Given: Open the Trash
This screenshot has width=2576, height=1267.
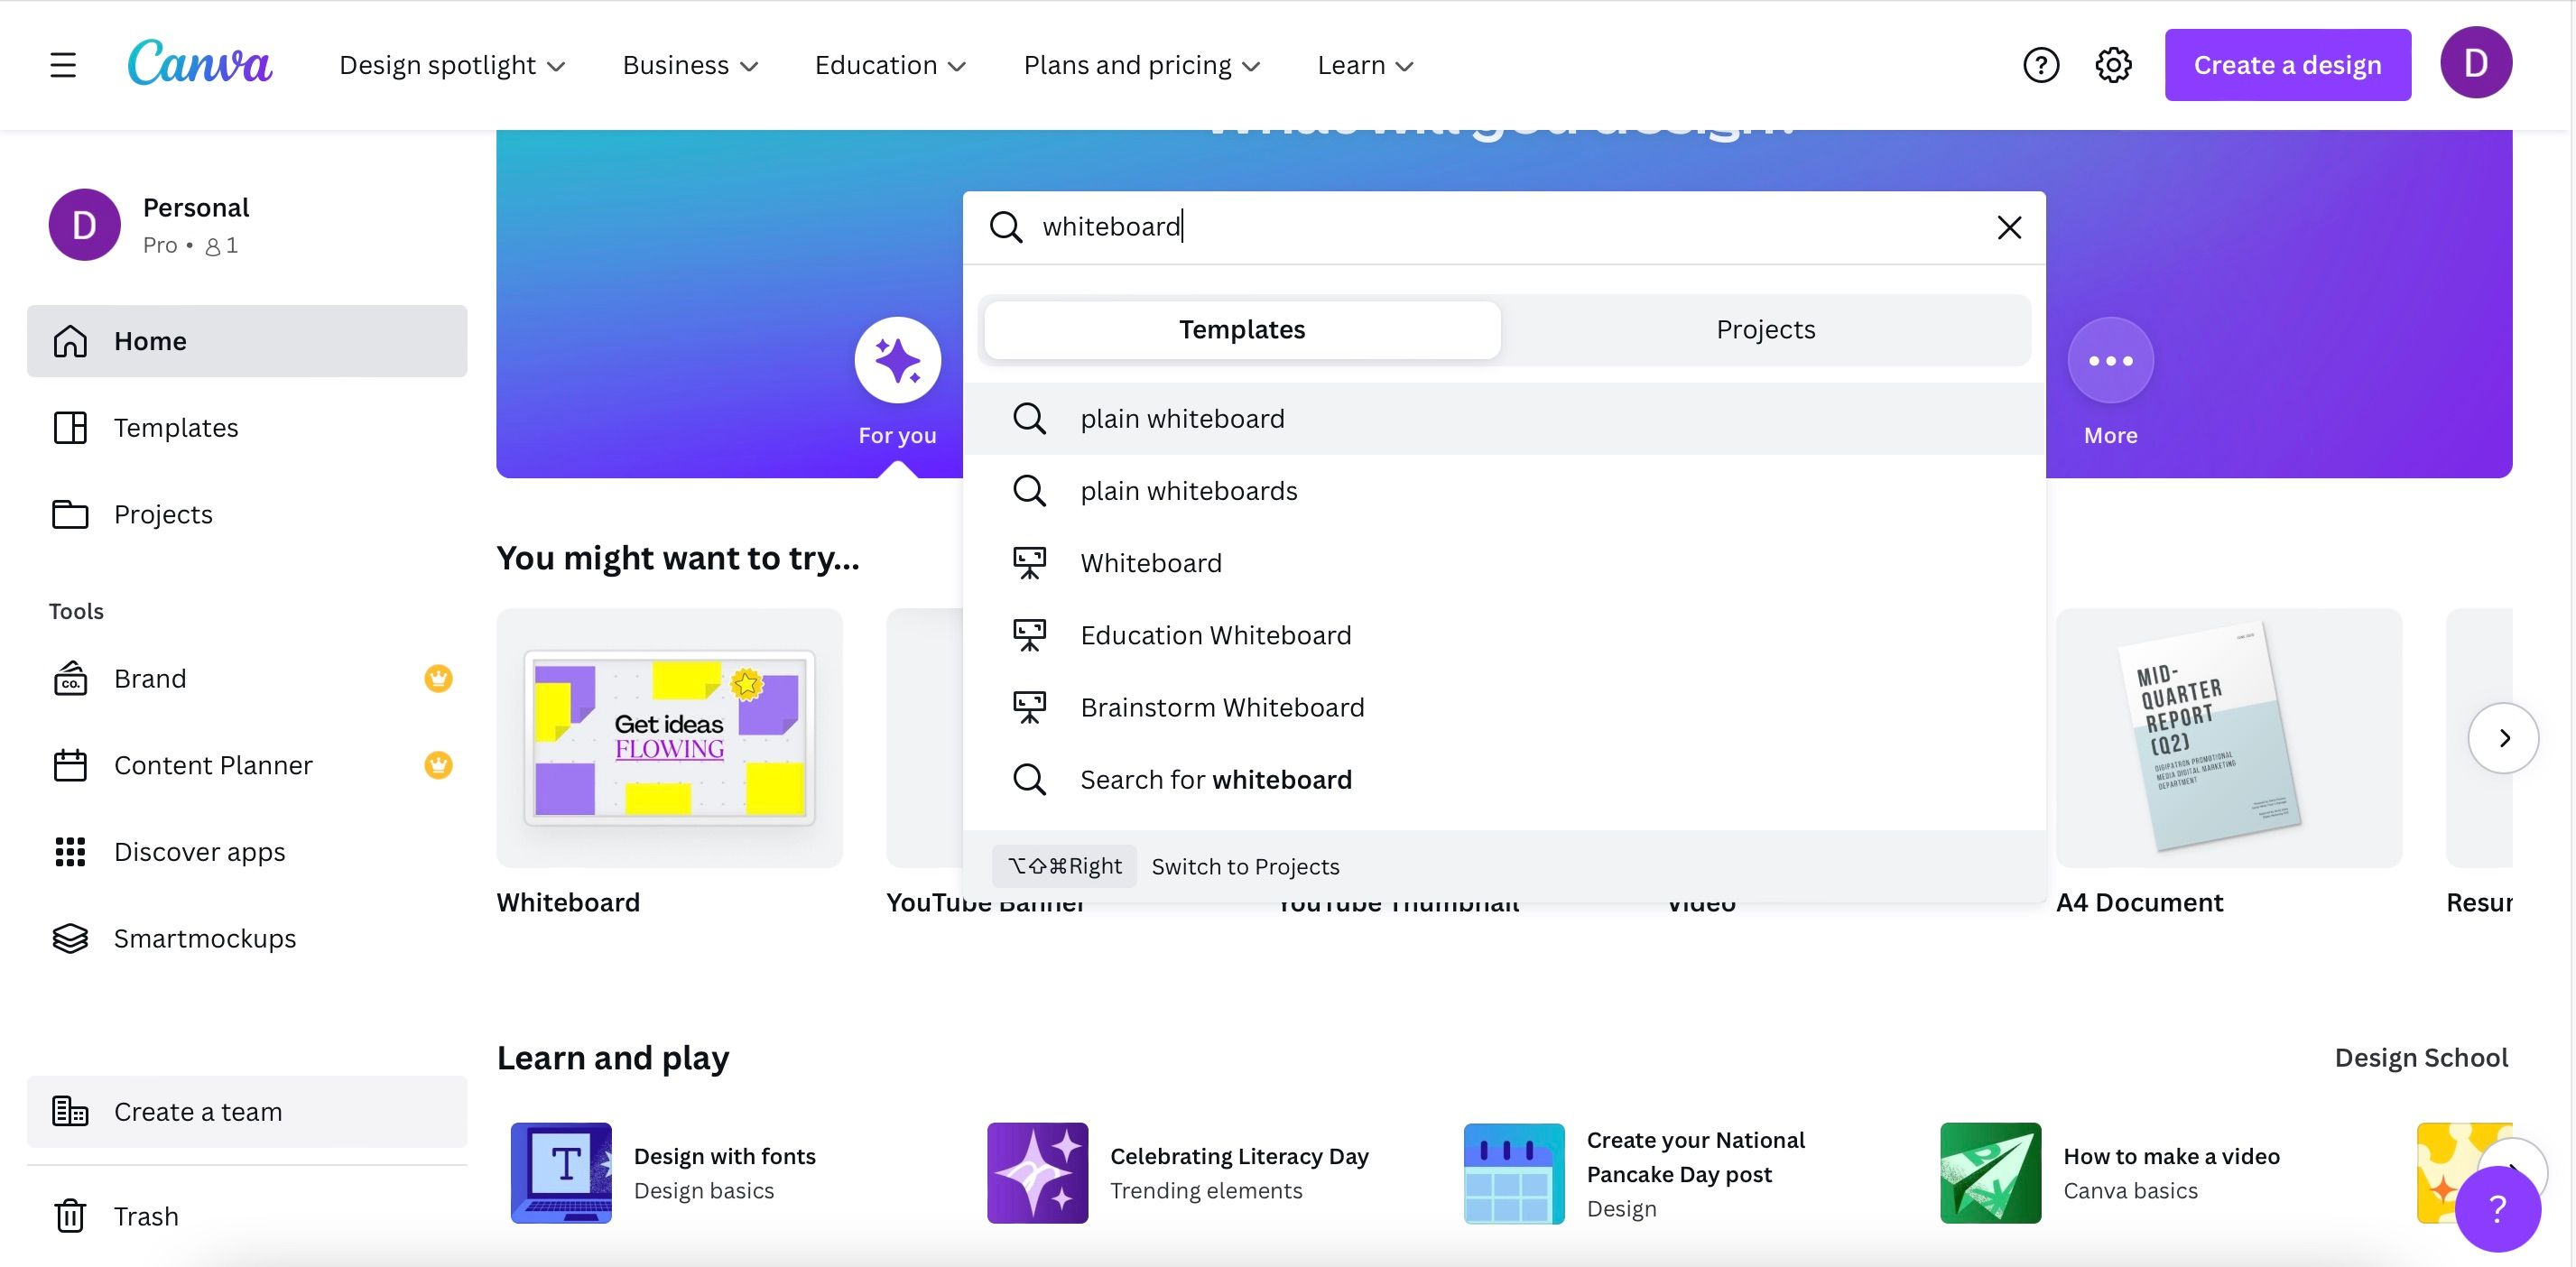Looking at the screenshot, I should (x=147, y=1215).
